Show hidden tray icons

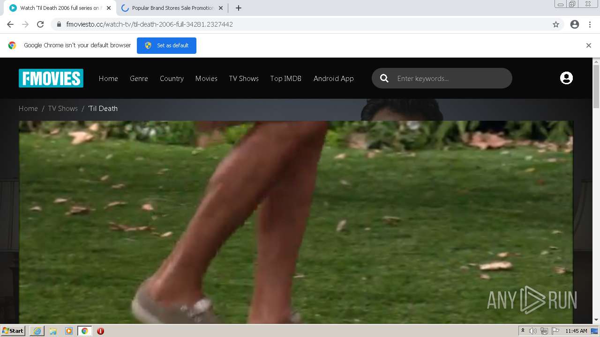(x=523, y=331)
